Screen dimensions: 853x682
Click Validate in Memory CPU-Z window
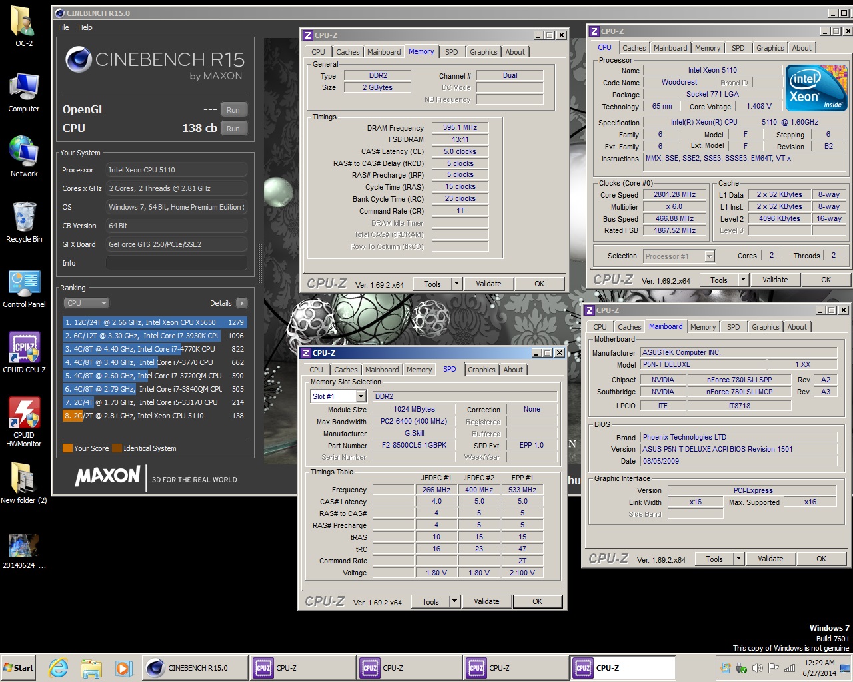488,284
